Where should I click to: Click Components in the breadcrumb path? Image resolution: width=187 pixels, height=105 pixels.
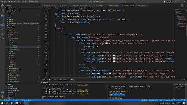58,8
